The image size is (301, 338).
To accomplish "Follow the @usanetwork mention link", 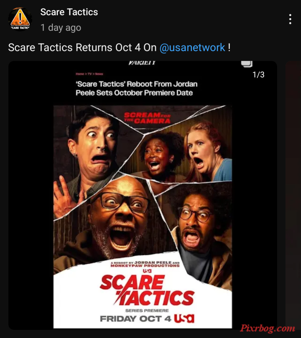I will (x=192, y=48).
